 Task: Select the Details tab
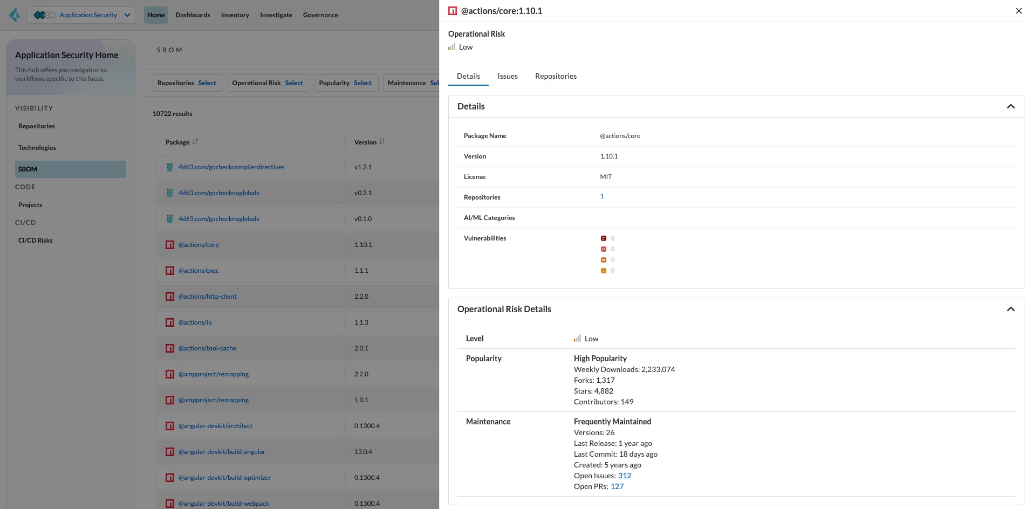coord(468,76)
